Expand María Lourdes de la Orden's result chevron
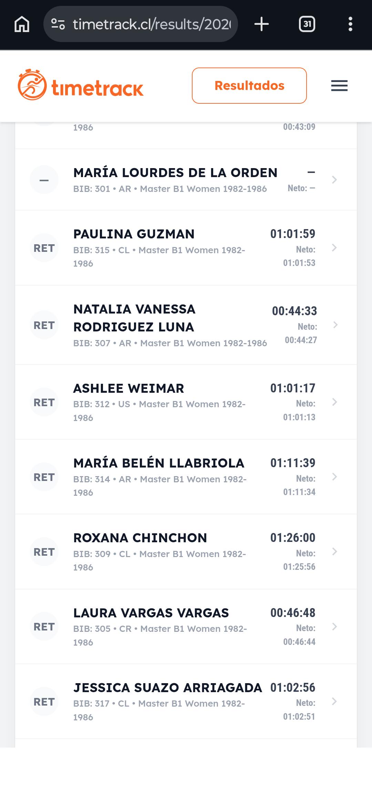 click(x=334, y=179)
